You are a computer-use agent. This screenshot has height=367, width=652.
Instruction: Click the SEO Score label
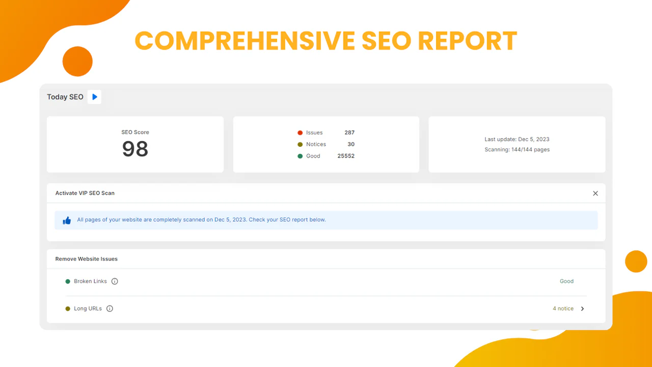coord(135,132)
